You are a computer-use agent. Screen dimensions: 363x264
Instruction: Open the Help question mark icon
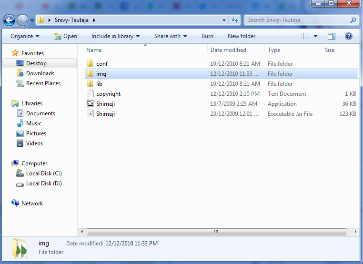pos(348,36)
